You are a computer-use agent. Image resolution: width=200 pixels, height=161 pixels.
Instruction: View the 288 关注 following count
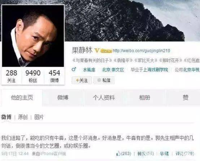coord(12,76)
